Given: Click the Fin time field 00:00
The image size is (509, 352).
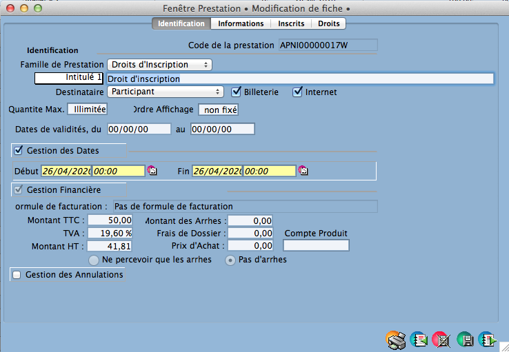Looking at the screenshot, I should click(270, 171).
